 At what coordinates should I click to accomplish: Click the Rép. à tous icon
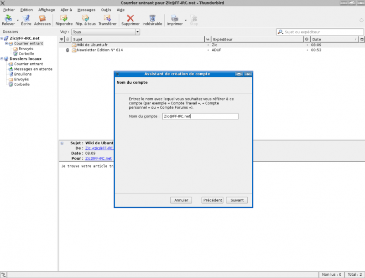(x=85, y=19)
